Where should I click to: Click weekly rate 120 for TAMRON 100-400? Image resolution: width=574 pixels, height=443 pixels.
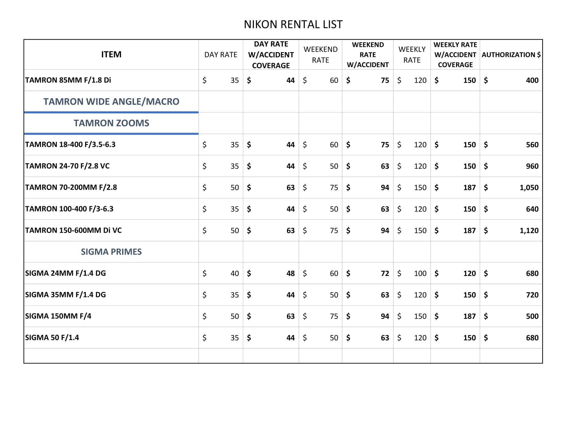(420, 209)
